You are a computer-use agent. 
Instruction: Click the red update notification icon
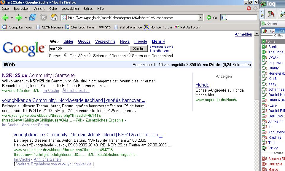coord(249,8)
